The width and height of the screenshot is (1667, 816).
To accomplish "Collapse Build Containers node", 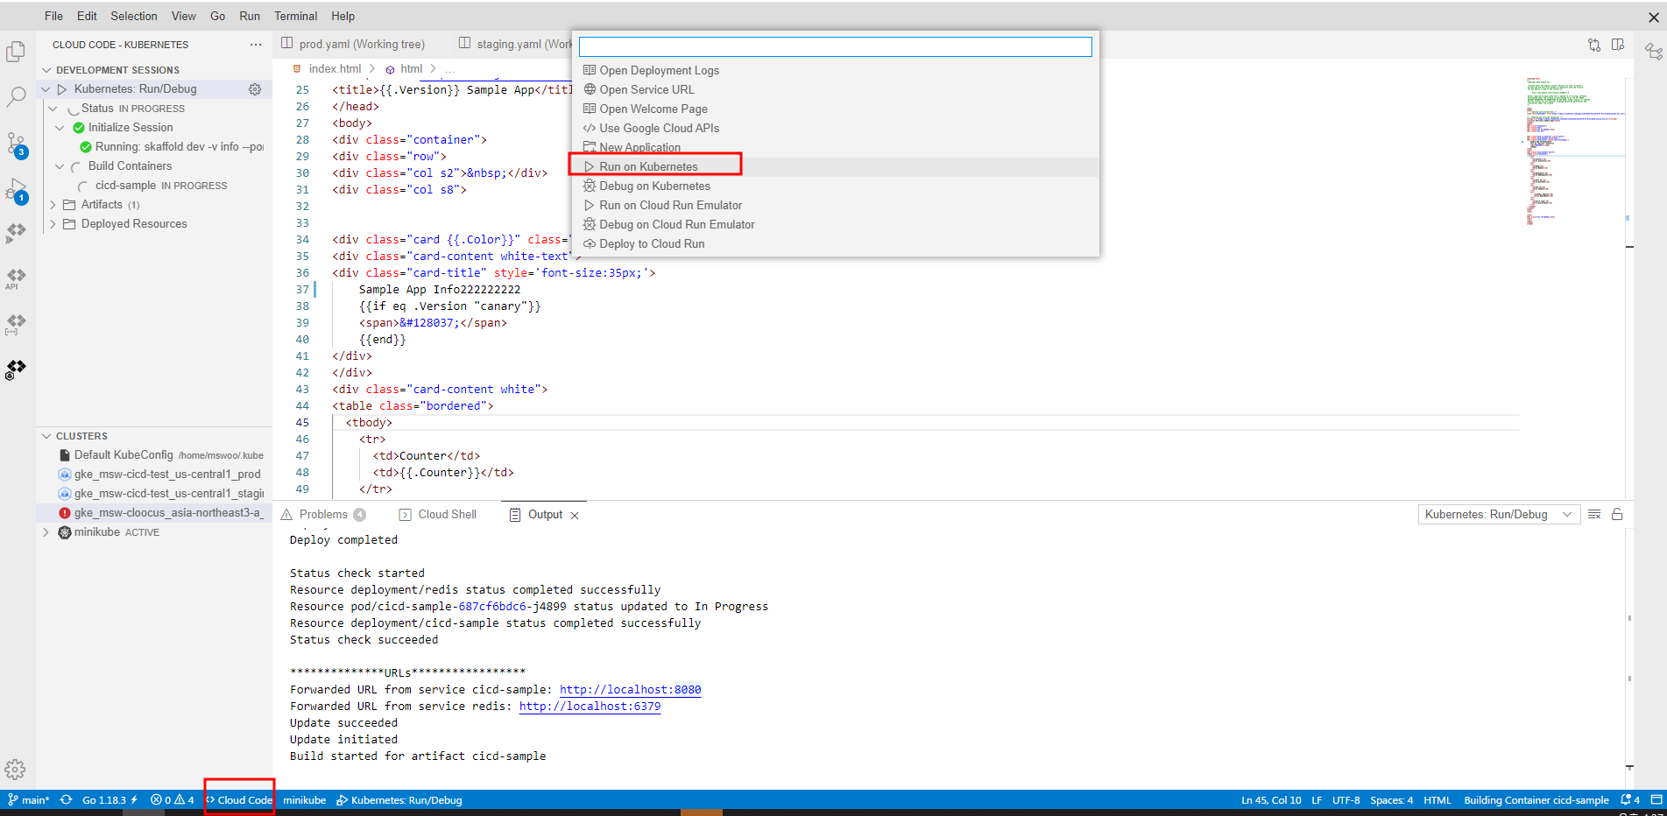I will (x=60, y=166).
